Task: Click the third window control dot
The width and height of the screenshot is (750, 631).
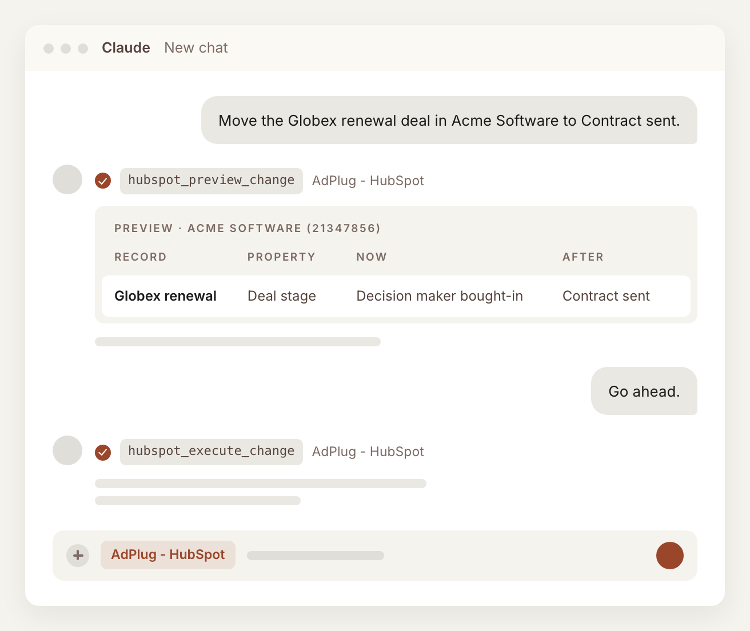Action: coord(83,49)
